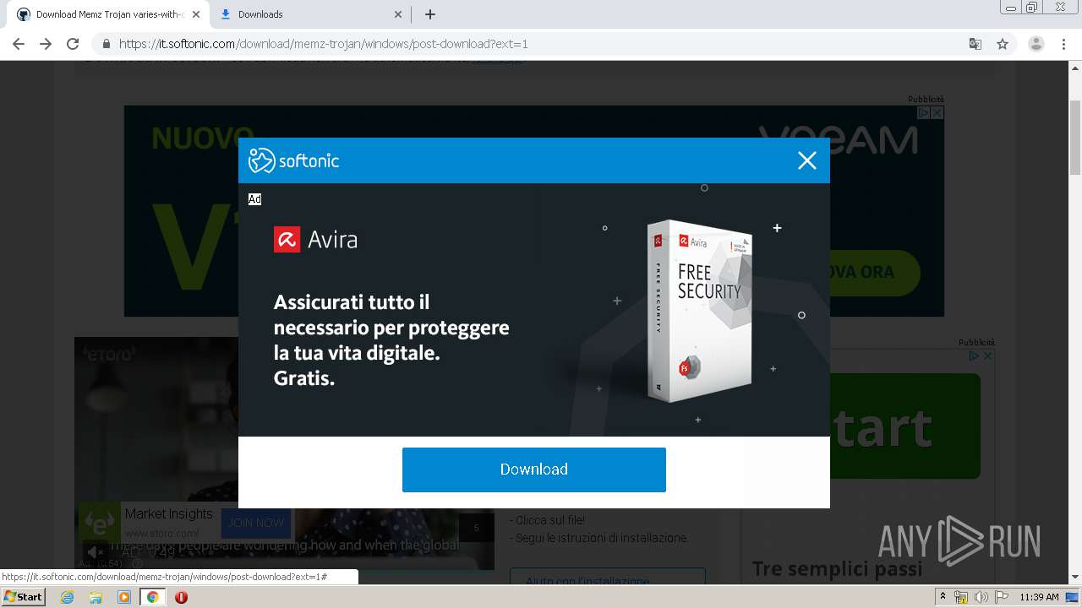
Task: Click the blue Download button
Action: click(534, 470)
